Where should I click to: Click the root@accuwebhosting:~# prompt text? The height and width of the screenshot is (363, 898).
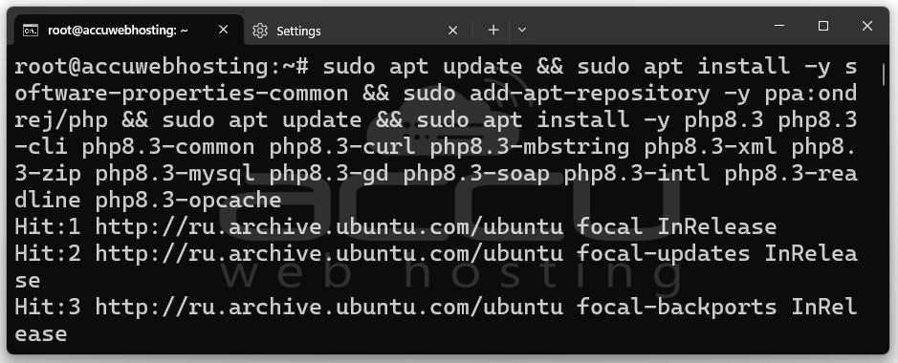(x=162, y=67)
